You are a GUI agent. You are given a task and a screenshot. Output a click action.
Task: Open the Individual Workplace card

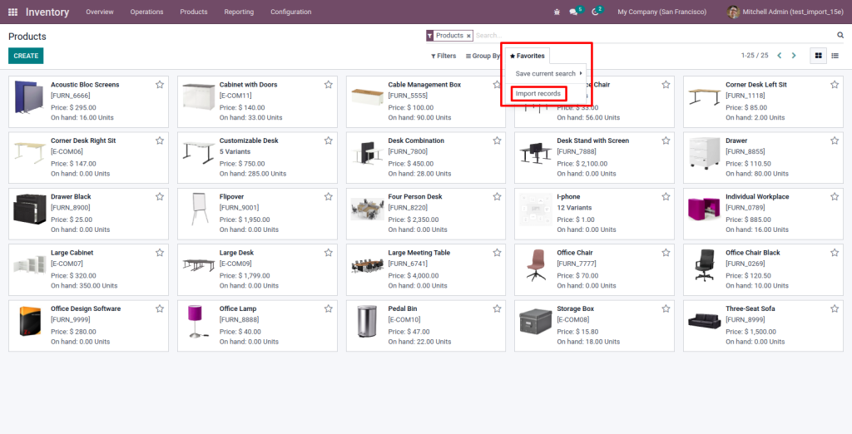(x=763, y=214)
